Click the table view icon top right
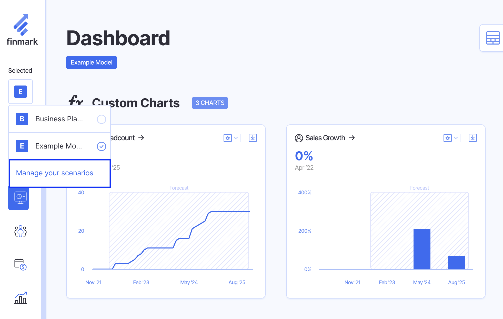503x319 pixels. [x=493, y=38]
